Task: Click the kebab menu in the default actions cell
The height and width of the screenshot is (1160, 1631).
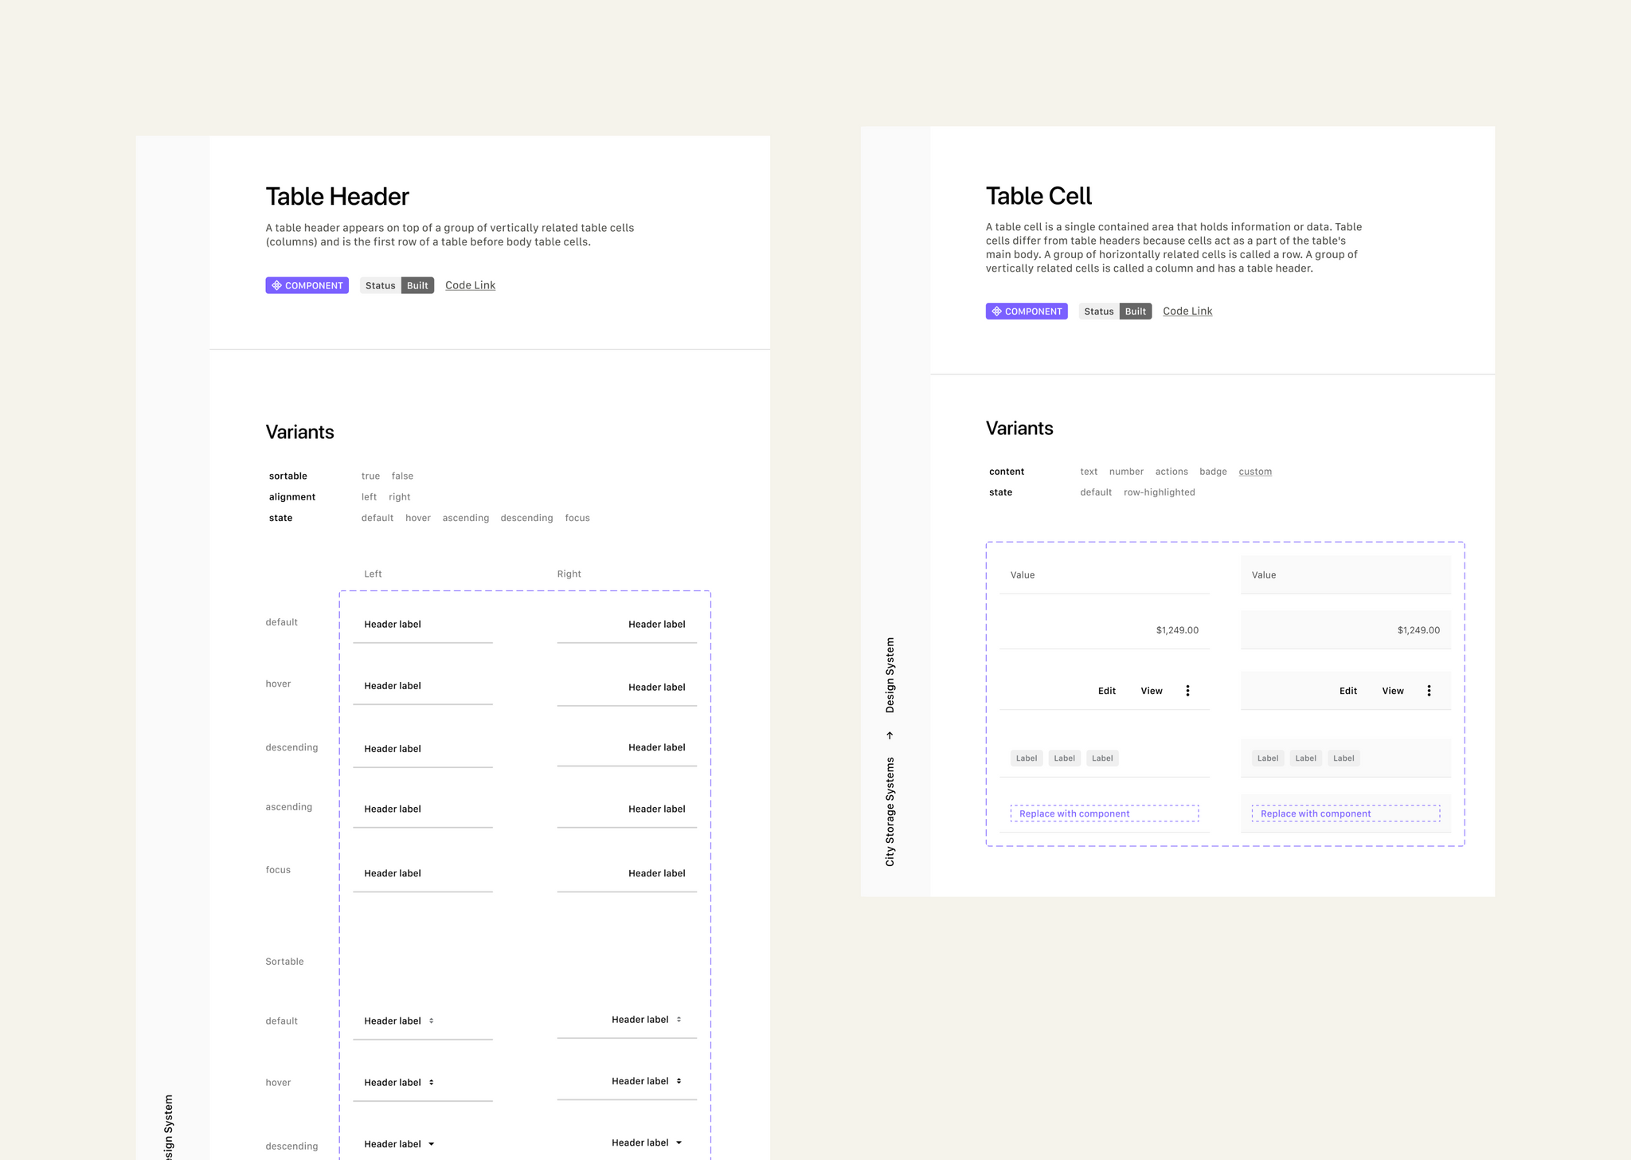Action: 1187,691
